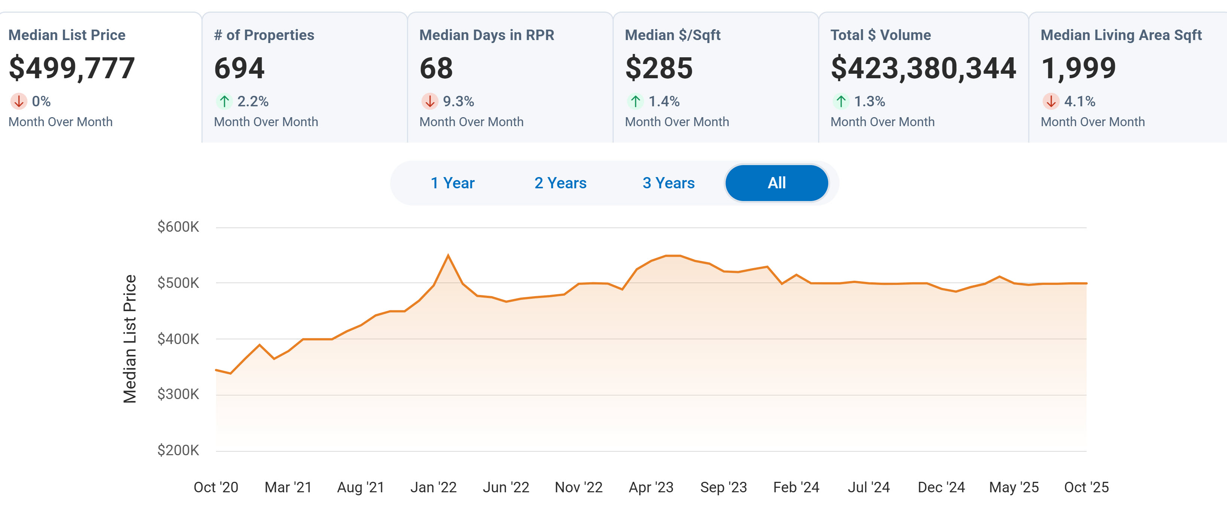Click the $500K y-axis label
This screenshot has height=517, width=1227.
178,283
